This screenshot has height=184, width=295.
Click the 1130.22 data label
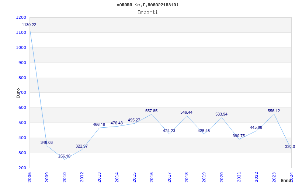(x=29, y=25)
